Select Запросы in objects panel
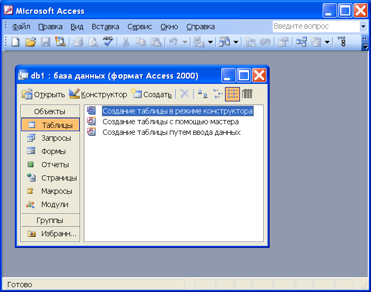The image size is (371, 292). point(50,138)
